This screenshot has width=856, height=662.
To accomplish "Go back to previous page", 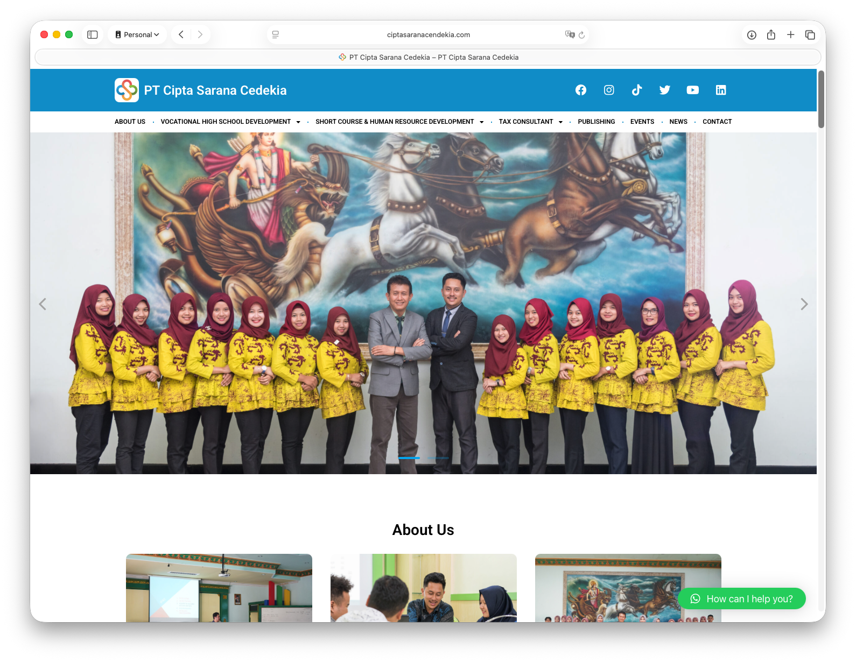I will tap(181, 34).
